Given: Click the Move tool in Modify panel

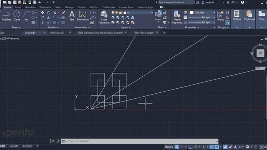Looking at the screenshot, I should 43,12.
